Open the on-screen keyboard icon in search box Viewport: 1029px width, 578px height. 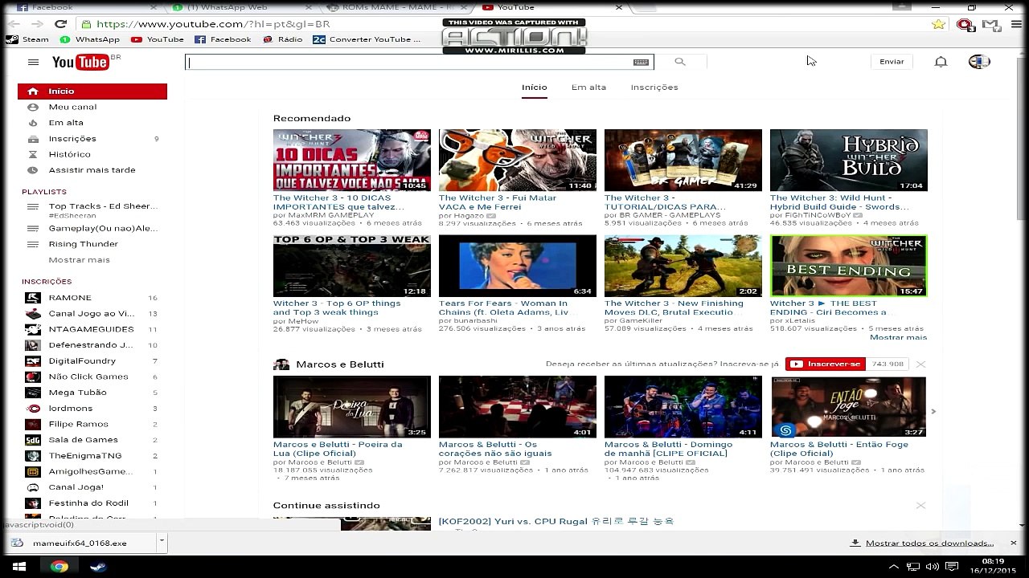pyautogui.click(x=641, y=62)
